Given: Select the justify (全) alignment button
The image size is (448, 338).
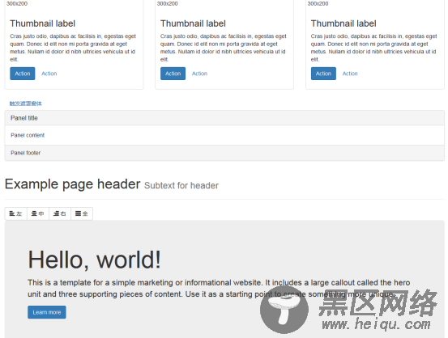Looking at the screenshot, I should click(82, 213).
